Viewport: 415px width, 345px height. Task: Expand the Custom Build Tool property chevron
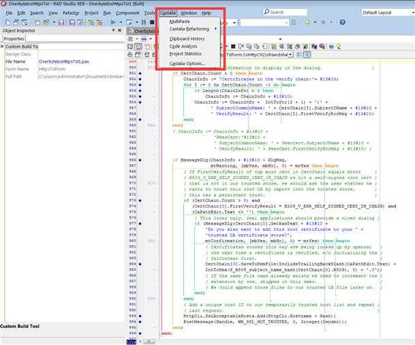click(x=2, y=46)
